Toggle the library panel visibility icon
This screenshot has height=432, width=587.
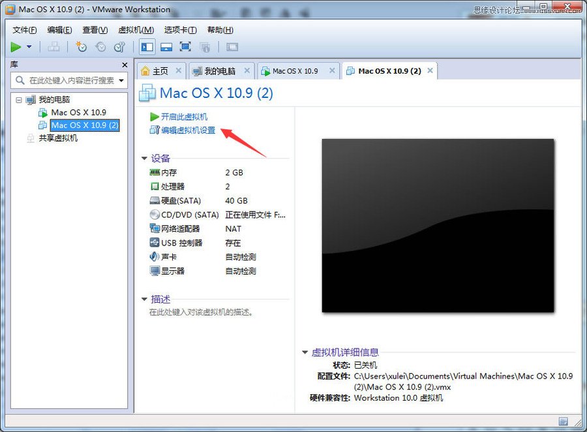[x=146, y=46]
